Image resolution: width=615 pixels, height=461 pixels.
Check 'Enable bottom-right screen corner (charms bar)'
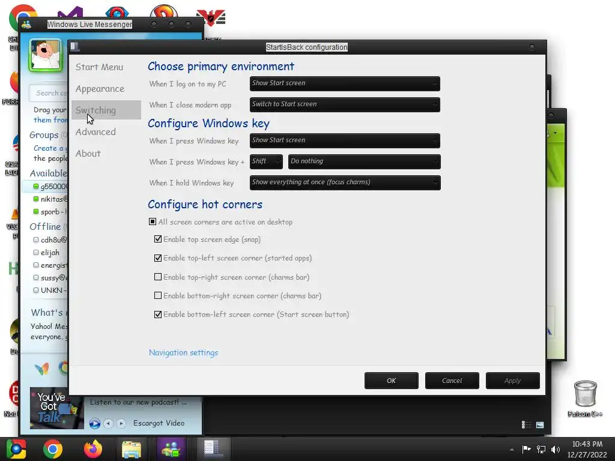[x=158, y=295]
